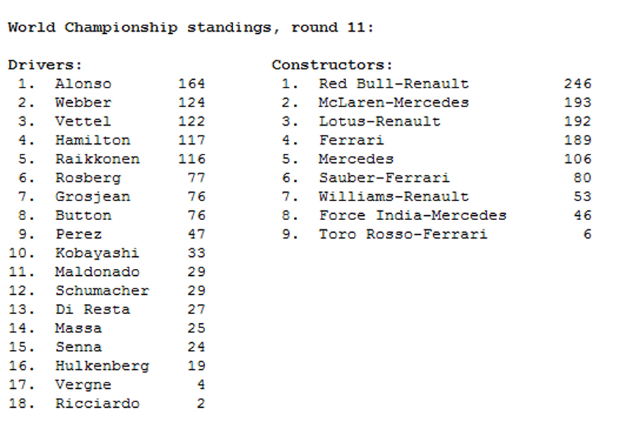Image resolution: width=626 pixels, height=429 pixels.
Task: Click the Schumacher driver name
Action: 102,290
